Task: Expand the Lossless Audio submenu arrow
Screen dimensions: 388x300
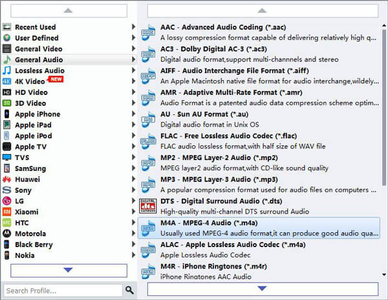Action: [x=133, y=70]
